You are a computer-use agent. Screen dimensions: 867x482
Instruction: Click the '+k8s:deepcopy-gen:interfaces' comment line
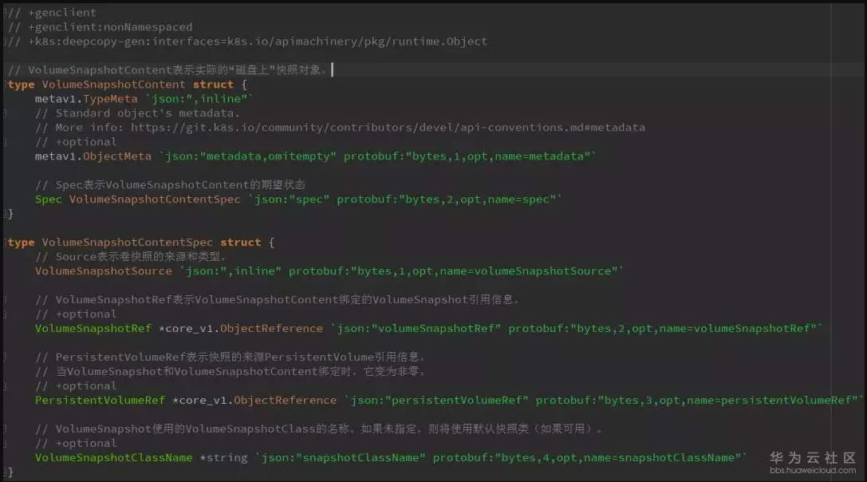tap(248, 41)
